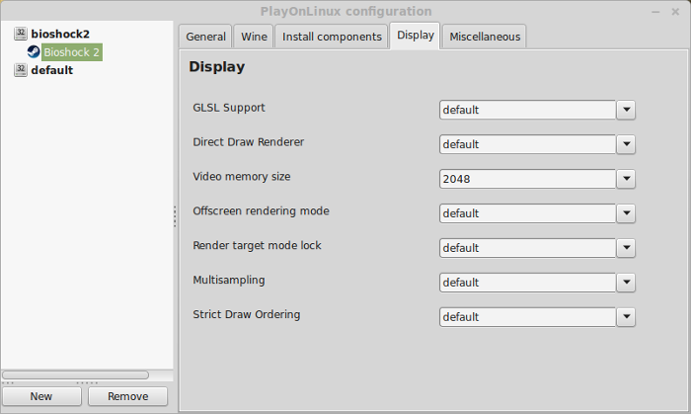This screenshot has height=414, width=691.
Task: Open the Install components tab
Action: (x=332, y=37)
